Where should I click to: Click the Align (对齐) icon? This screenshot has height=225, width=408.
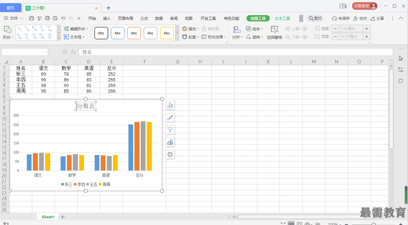click(x=237, y=30)
